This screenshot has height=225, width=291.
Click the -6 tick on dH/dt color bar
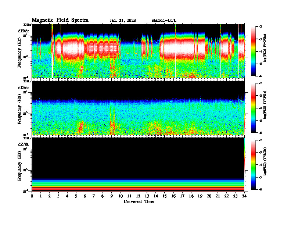click(x=260, y=76)
